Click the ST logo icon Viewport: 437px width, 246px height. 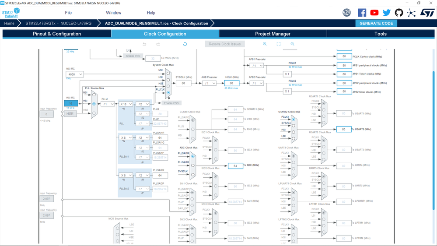point(427,13)
